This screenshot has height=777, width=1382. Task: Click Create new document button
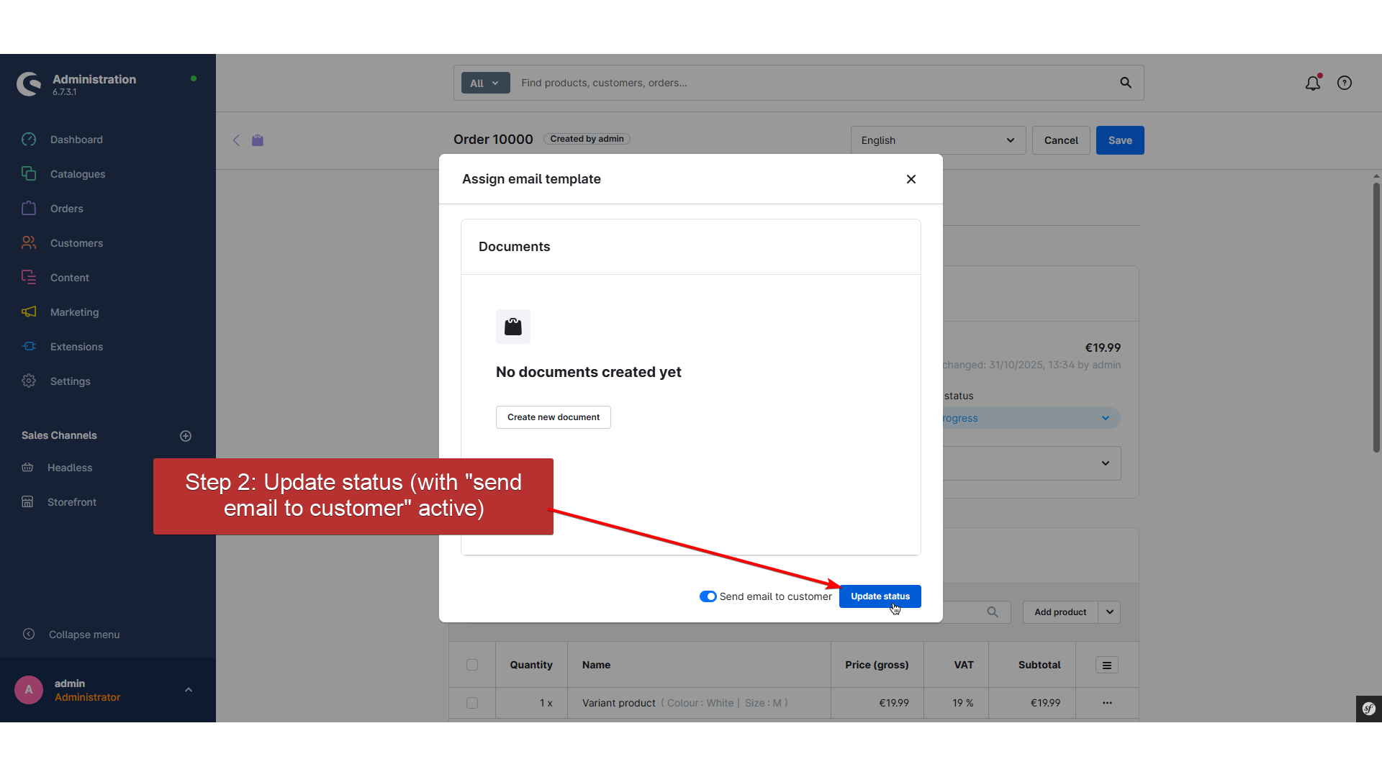[x=553, y=417]
